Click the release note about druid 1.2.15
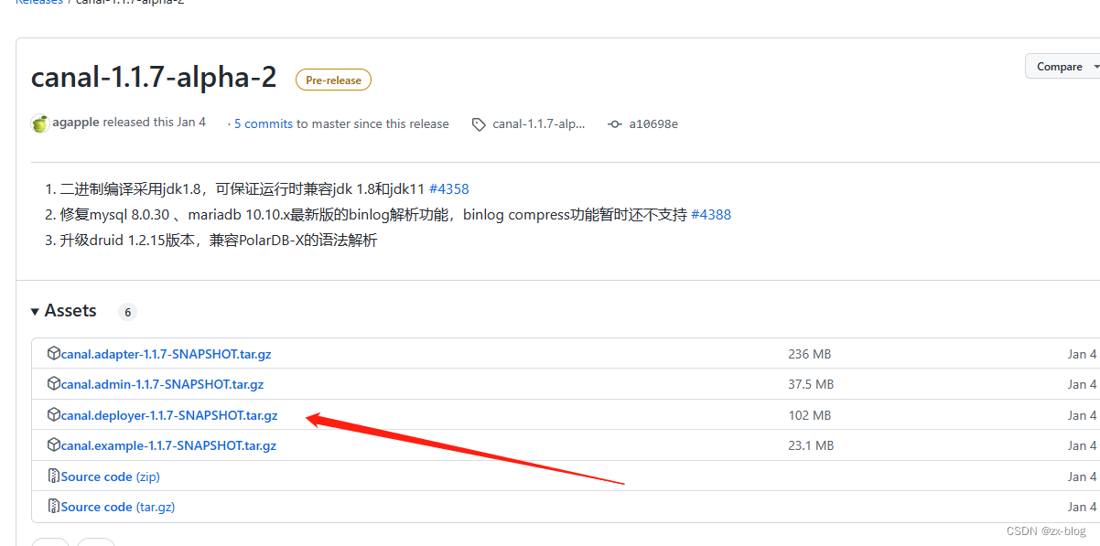The width and height of the screenshot is (1100, 546). pyautogui.click(x=219, y=241)
